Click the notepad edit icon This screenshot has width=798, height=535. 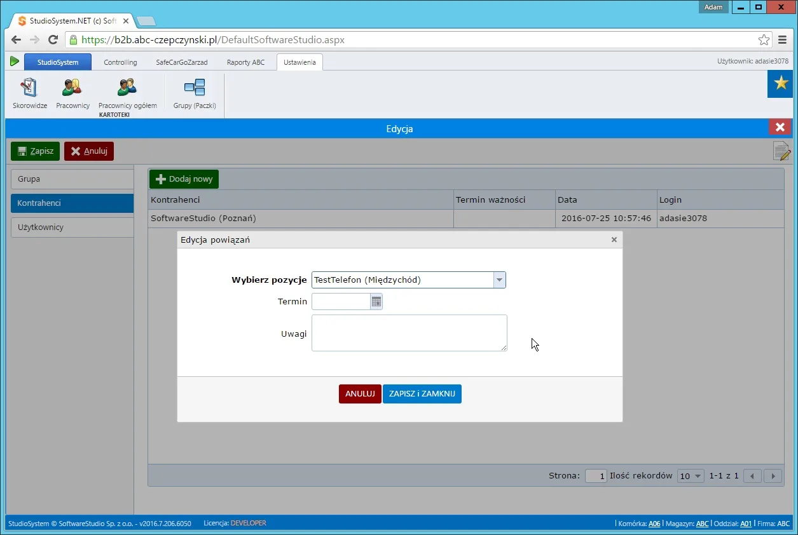(781, 151)
